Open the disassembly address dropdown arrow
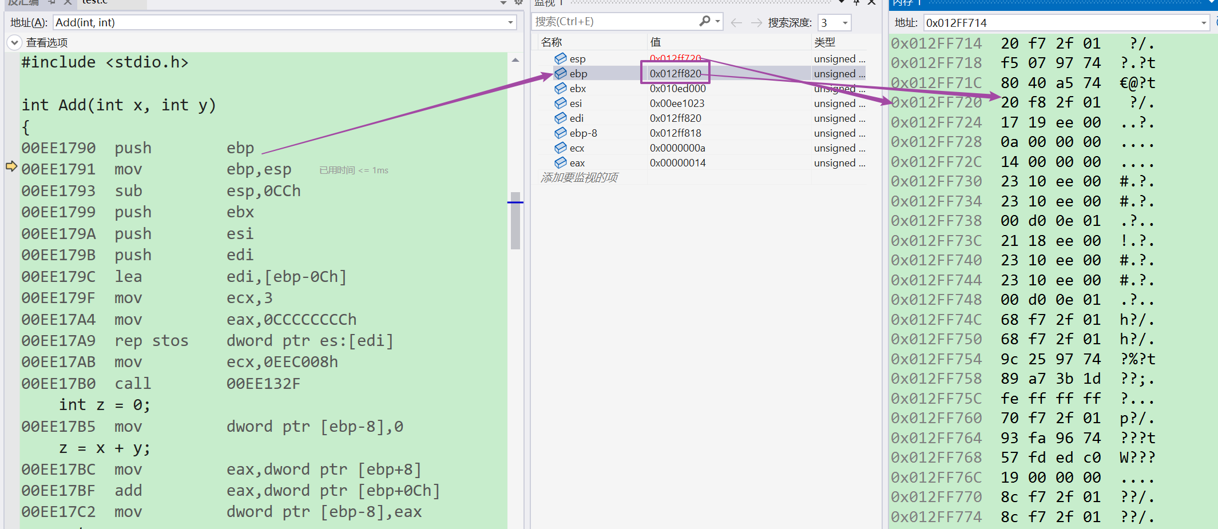Viewport: 1218px width, 529px height. click(510, 22)
